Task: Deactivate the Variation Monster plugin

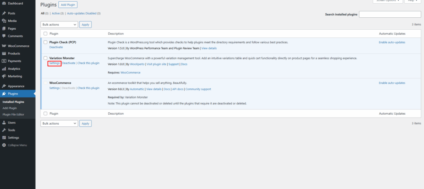Action: pos(69,63)
